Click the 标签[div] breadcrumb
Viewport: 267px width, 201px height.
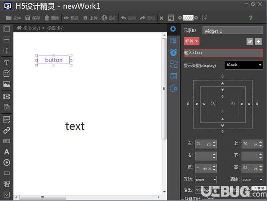tap(55, 28)
